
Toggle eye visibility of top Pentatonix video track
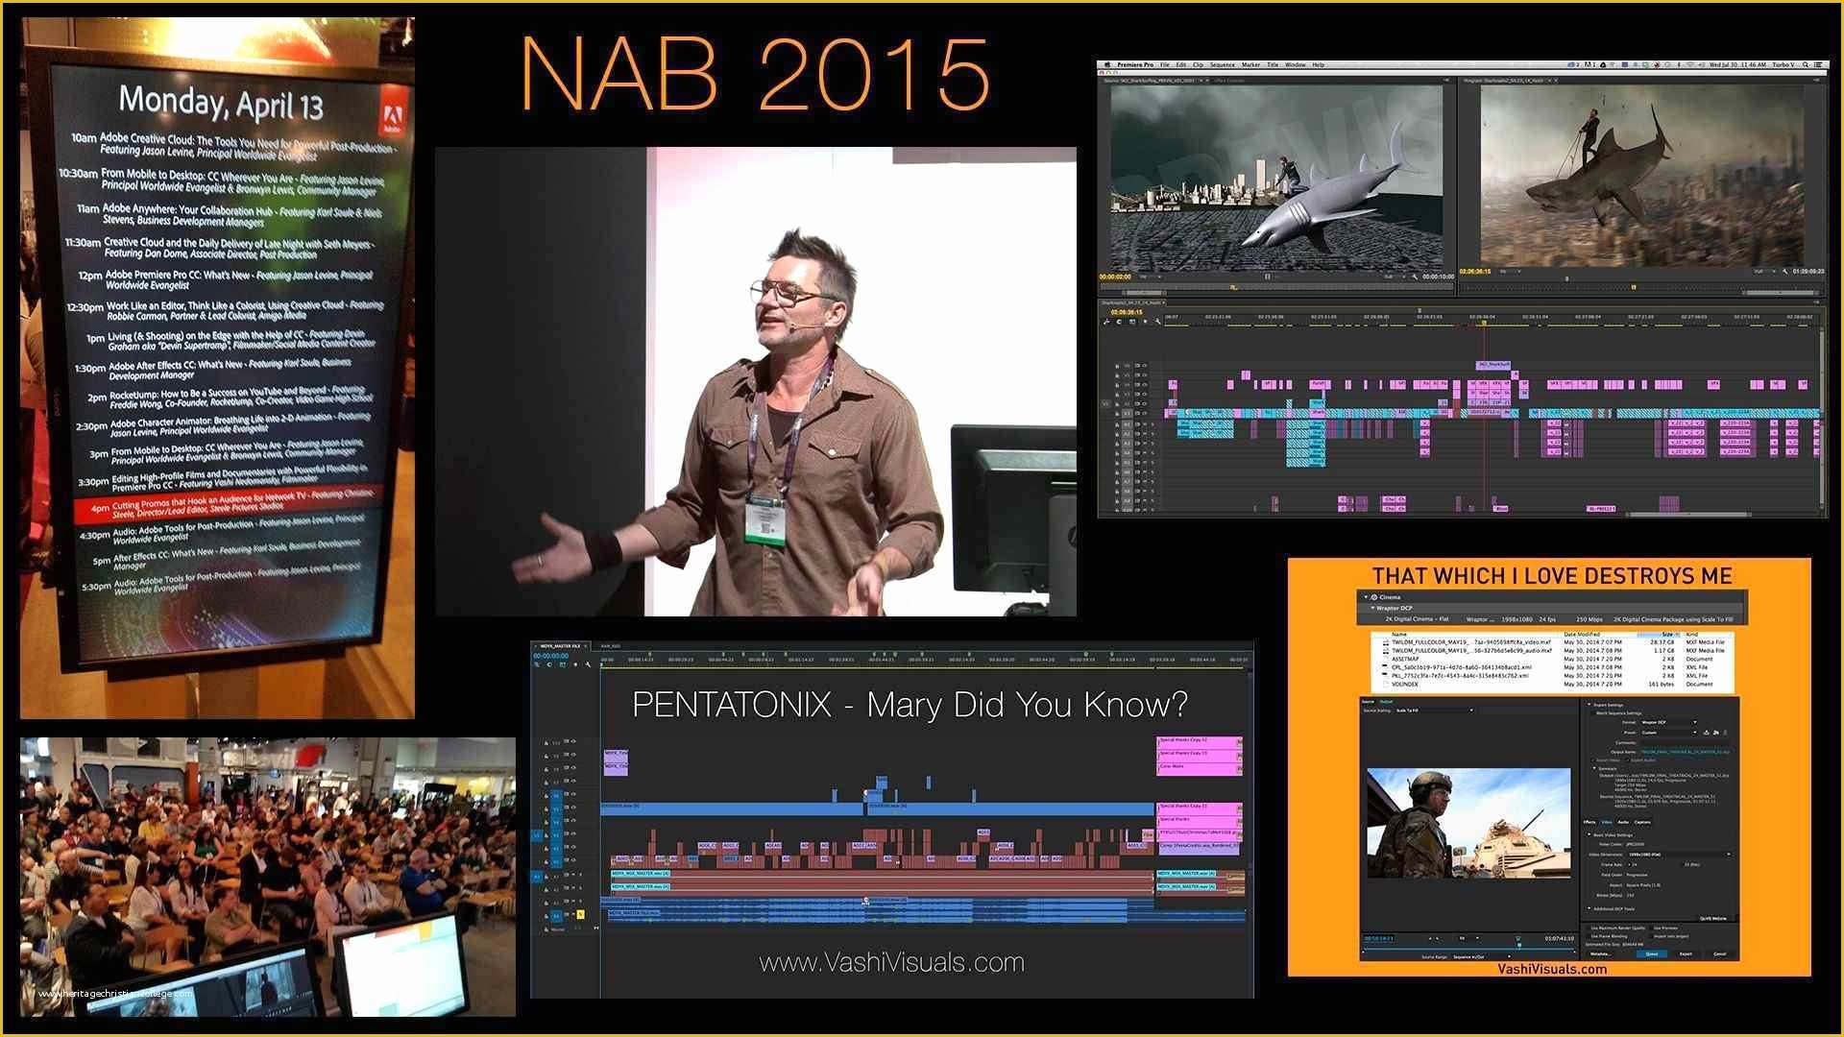[573, 741]
